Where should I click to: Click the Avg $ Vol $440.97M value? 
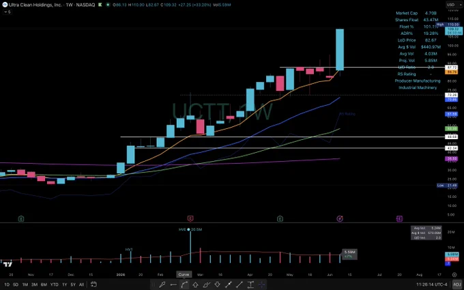click(431, 47)
